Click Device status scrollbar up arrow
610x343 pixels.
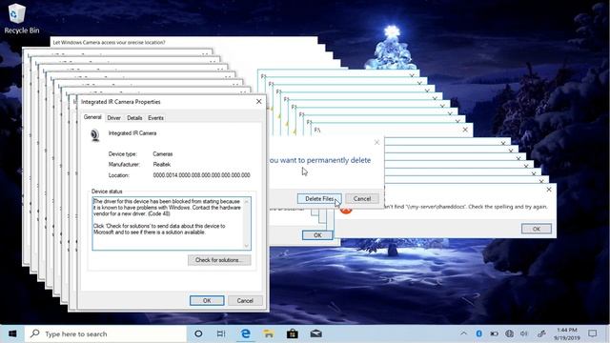pyautogui.click(x=246, y=201)
